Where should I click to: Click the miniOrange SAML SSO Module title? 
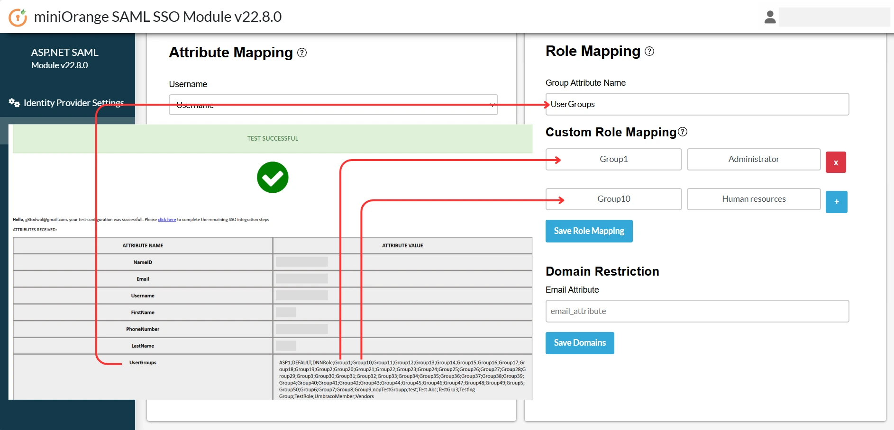158,17
